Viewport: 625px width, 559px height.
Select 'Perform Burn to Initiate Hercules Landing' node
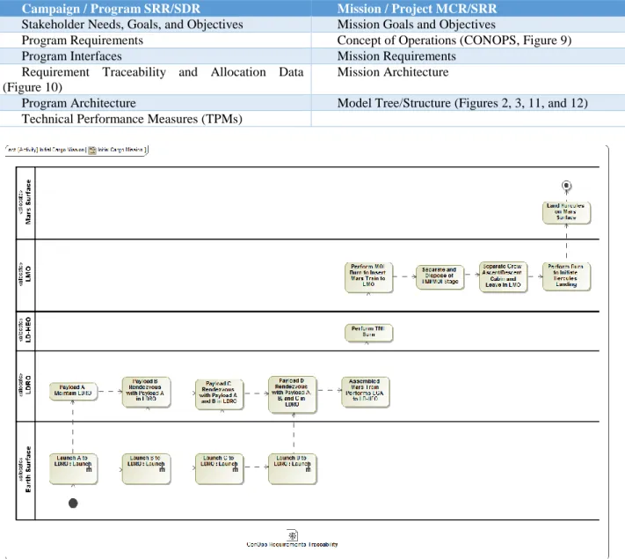click(566, 276)
